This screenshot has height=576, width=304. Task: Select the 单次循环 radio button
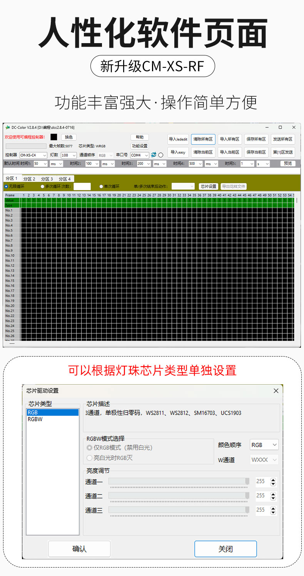tap(102, 186)
